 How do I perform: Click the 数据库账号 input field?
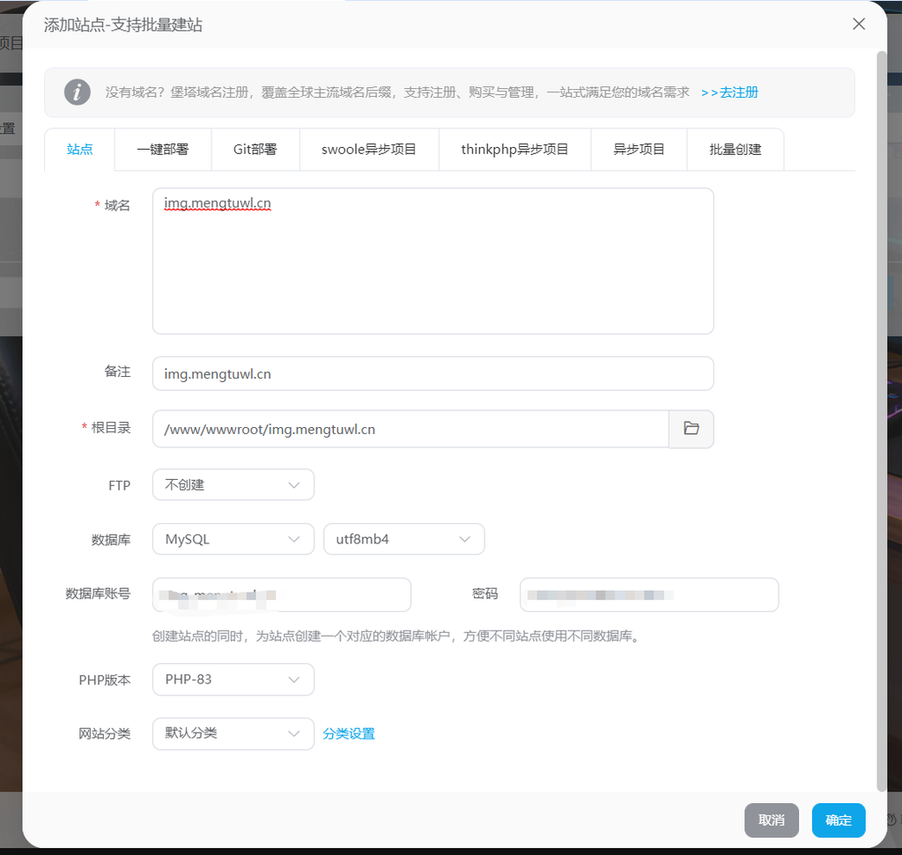tap(282, 594)
